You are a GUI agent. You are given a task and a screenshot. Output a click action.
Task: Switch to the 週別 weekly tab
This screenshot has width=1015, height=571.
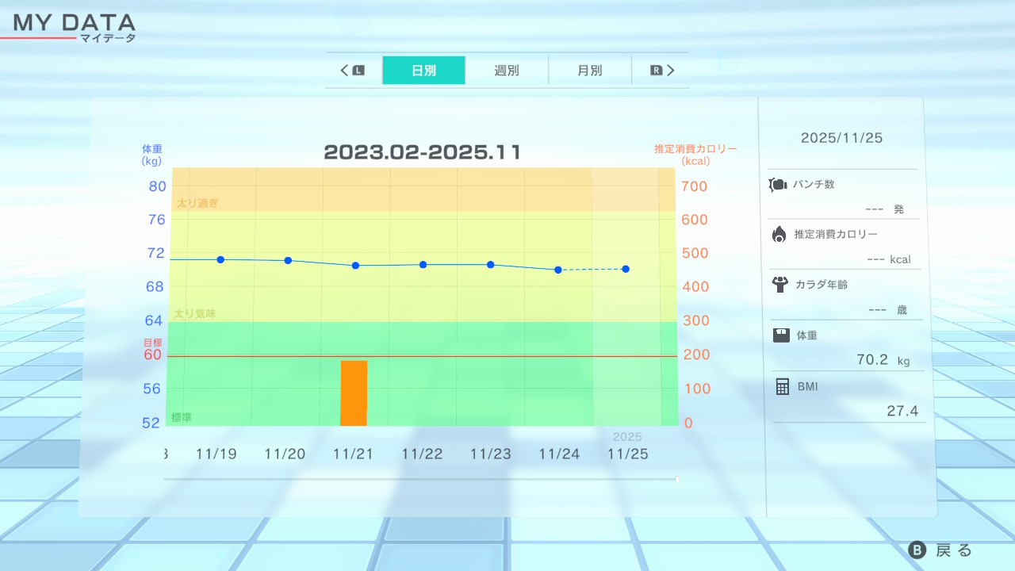coord(507,71)
